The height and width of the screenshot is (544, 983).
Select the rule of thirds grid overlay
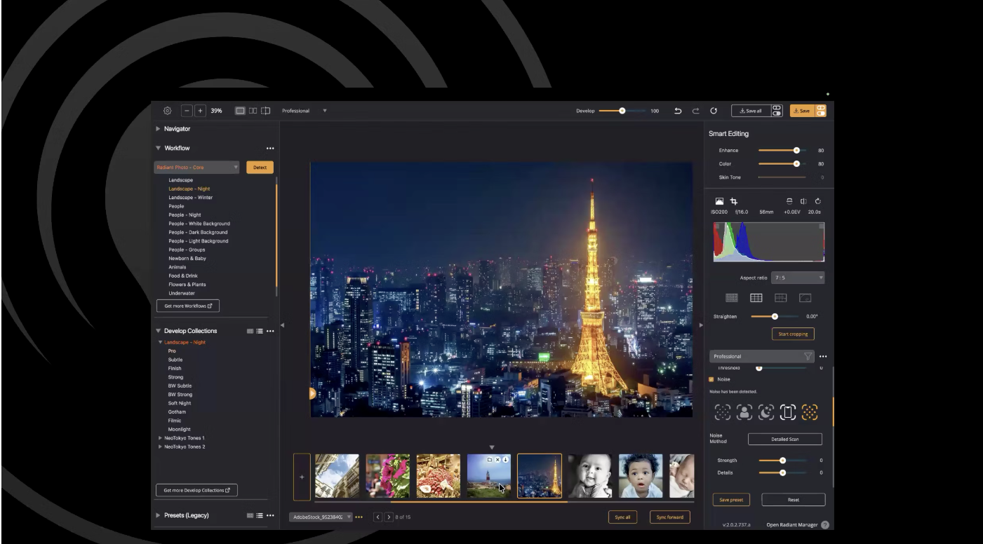pos(756,298)
